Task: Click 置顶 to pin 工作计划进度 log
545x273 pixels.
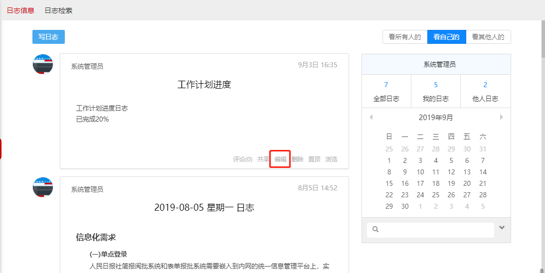Action: point(314,159)
